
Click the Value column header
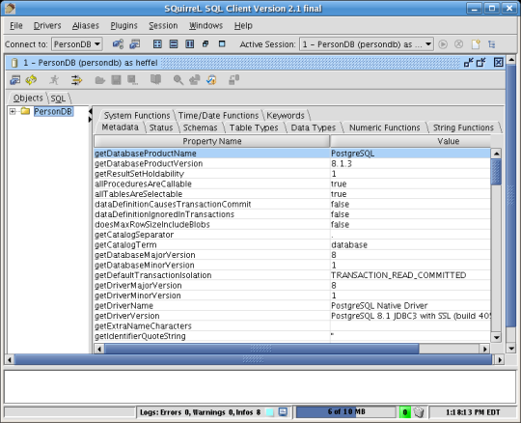tap(411, 141)
